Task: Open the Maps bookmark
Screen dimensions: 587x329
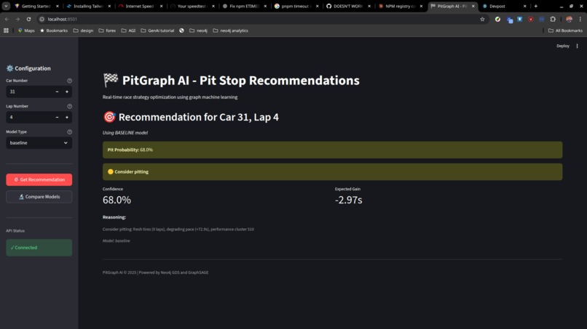Action: 26,31
